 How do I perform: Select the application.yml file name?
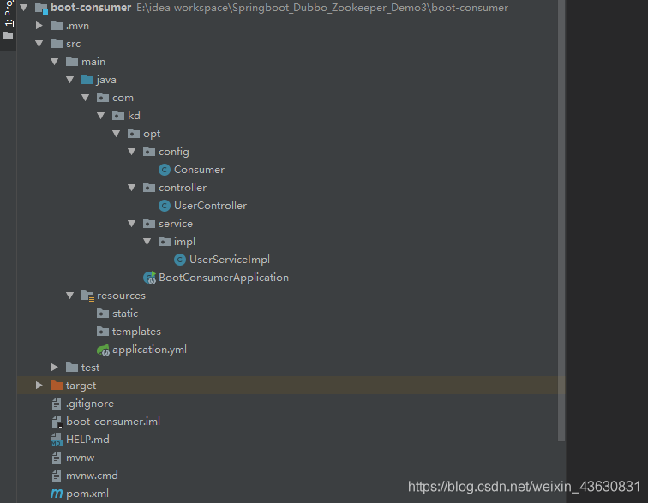150,350
